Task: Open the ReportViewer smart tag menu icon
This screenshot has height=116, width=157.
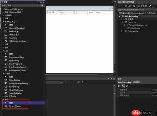Action: [112, 9]
